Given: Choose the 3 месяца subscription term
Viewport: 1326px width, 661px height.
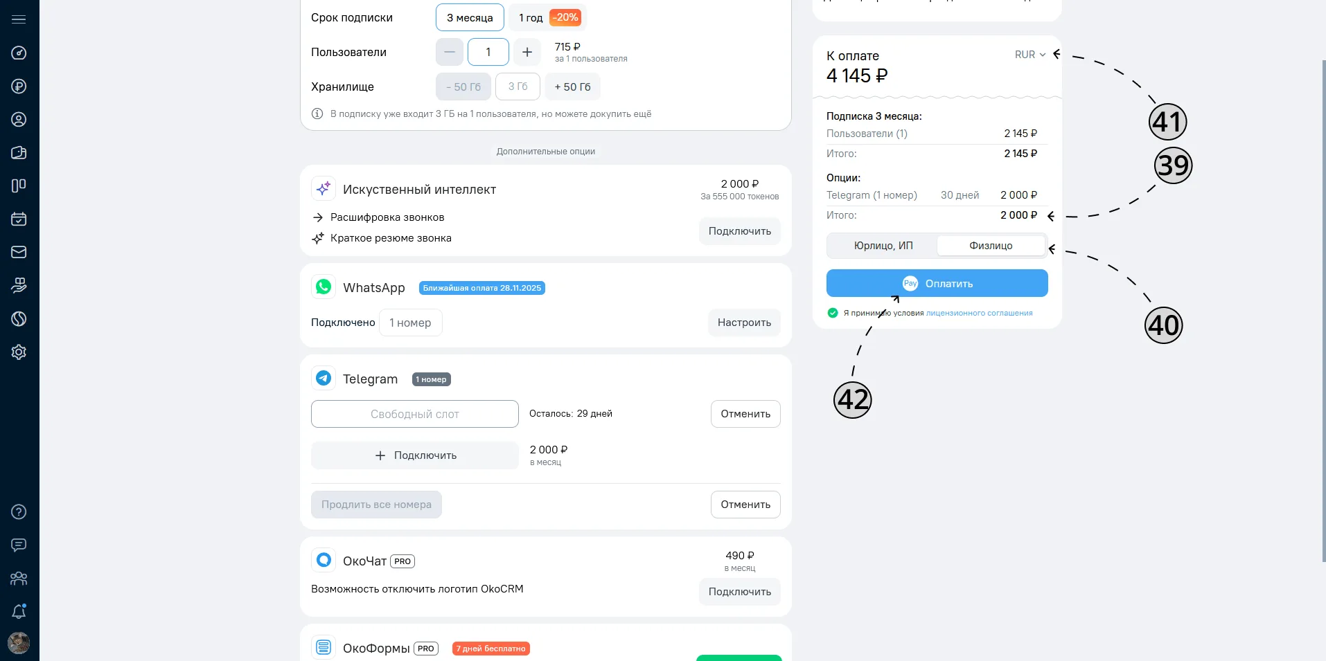Looking at the screenshot, I should 470,17.
